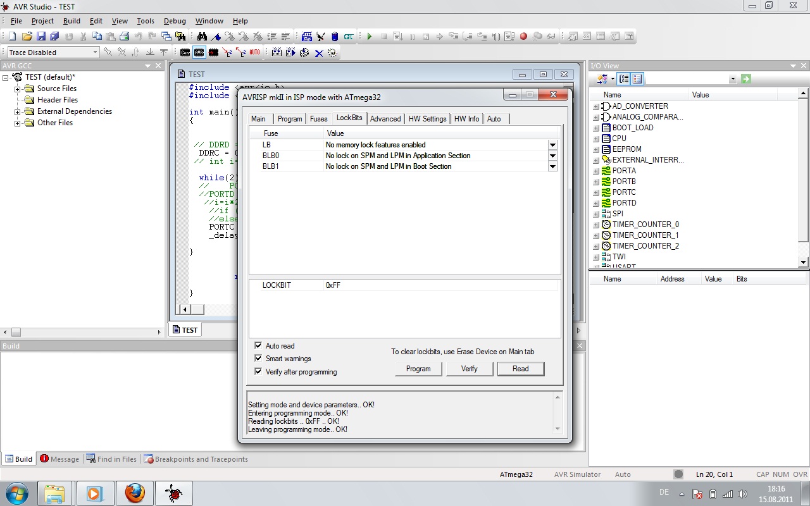Toggle the Verify after programming checkbox
810x506 pixels.
[258, 372]
